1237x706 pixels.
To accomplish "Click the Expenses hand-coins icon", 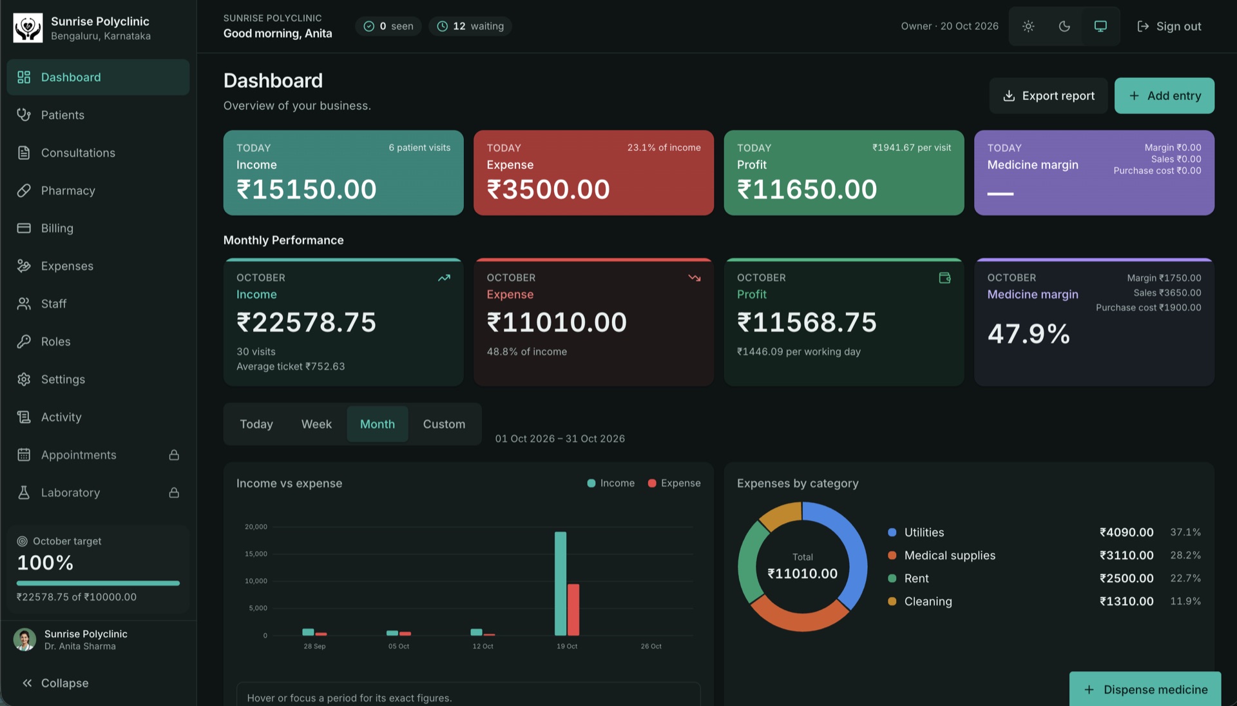I will 24,266.
